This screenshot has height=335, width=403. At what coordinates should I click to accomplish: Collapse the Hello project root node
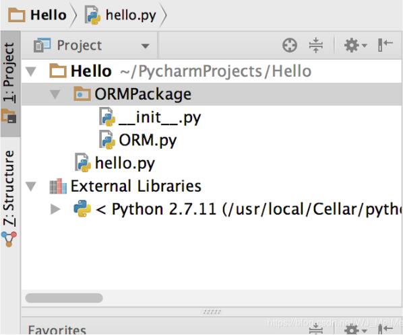(31, 71)
